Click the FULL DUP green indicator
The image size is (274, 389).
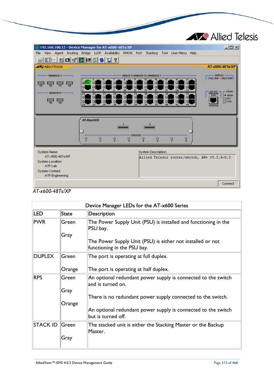[x=207, y=78]
